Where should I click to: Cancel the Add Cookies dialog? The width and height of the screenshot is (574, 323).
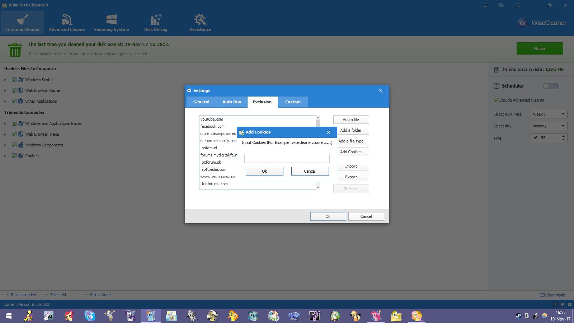point(310,171)
